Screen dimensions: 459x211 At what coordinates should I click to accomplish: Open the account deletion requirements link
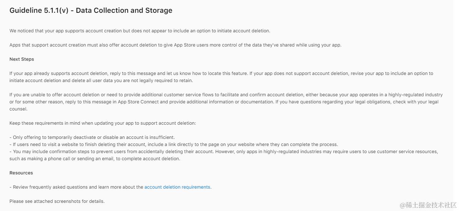tap(177, 187)
